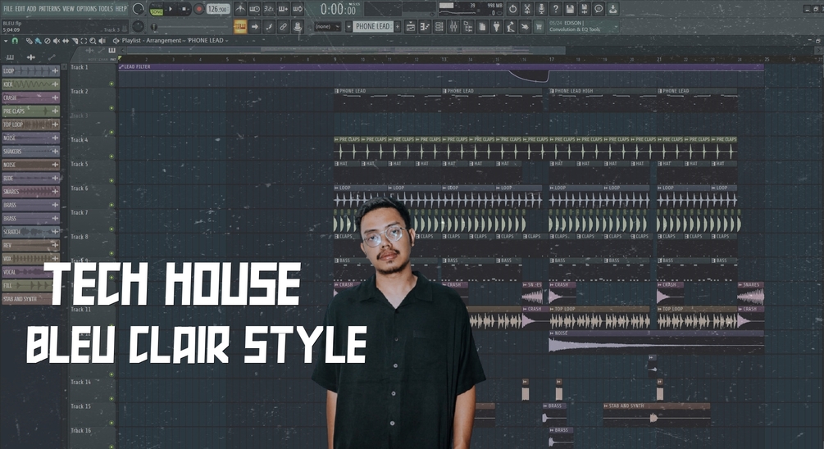Show audio clips tab in picker panel

pos(31,57)
